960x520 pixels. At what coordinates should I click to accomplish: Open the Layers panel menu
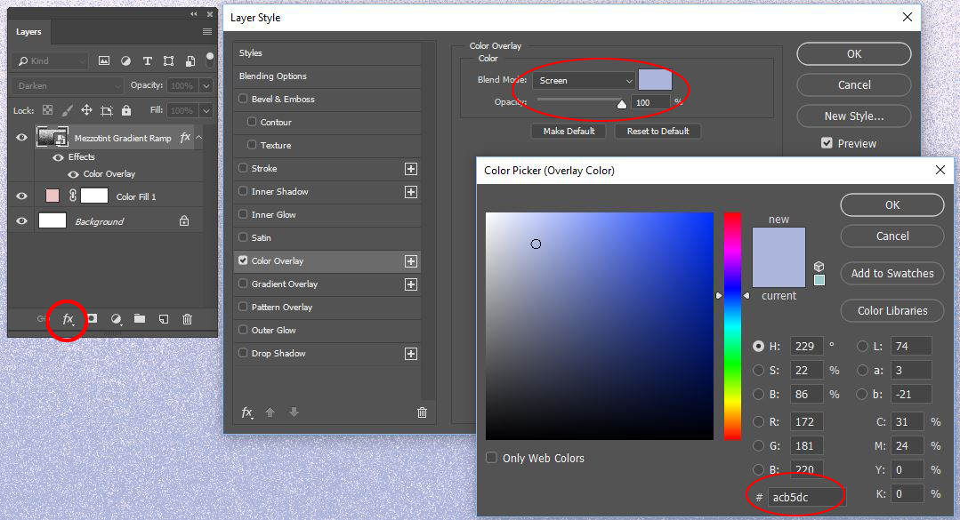(x=206, y=32)
